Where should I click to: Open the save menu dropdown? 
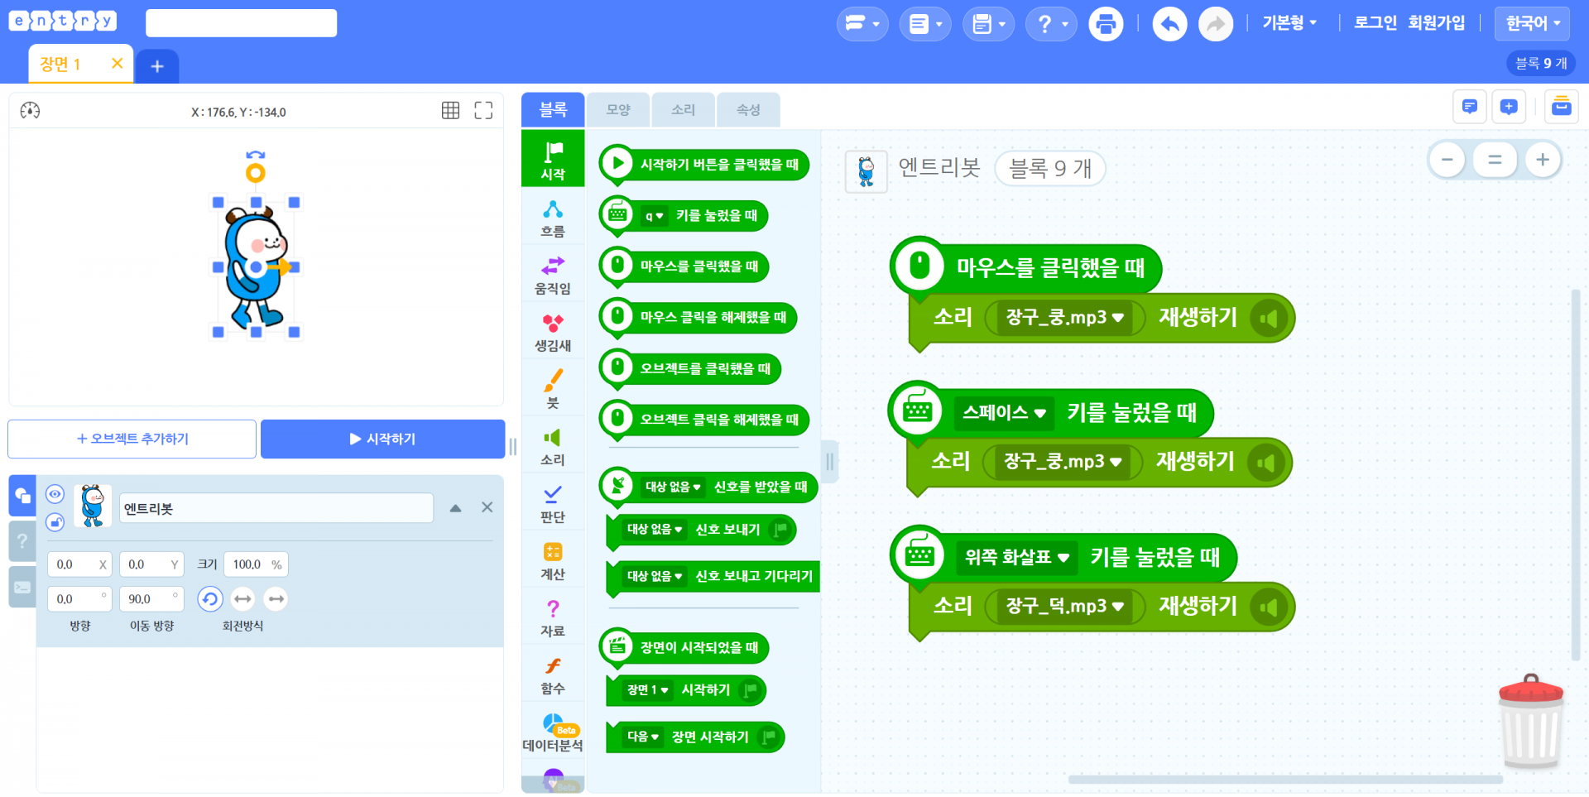(x=989, y=24)
